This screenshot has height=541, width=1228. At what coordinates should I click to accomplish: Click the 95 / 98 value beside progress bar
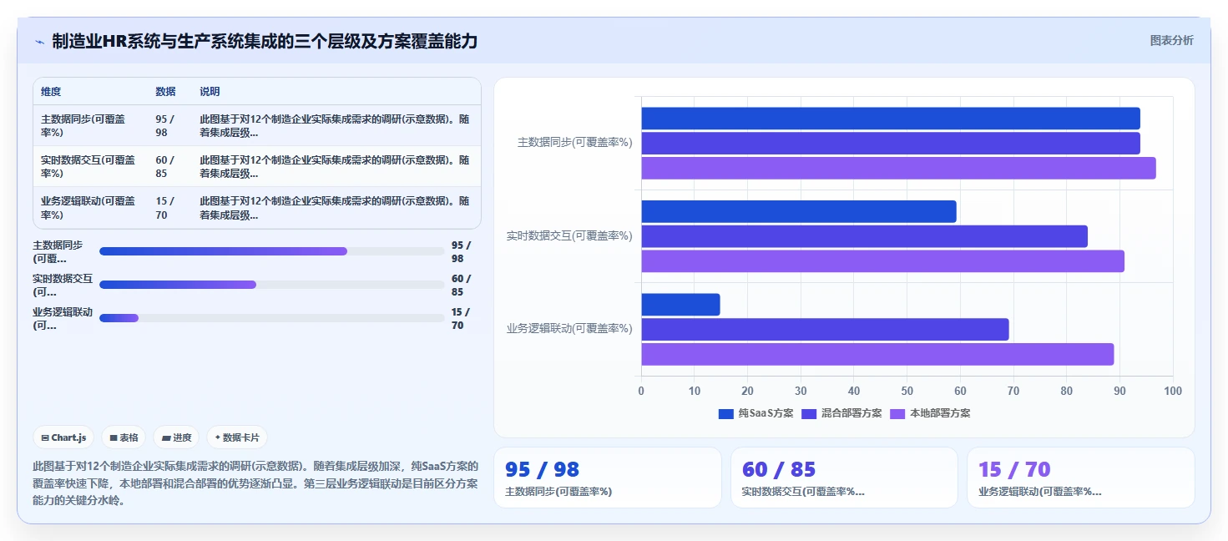(x=462, y=251)
